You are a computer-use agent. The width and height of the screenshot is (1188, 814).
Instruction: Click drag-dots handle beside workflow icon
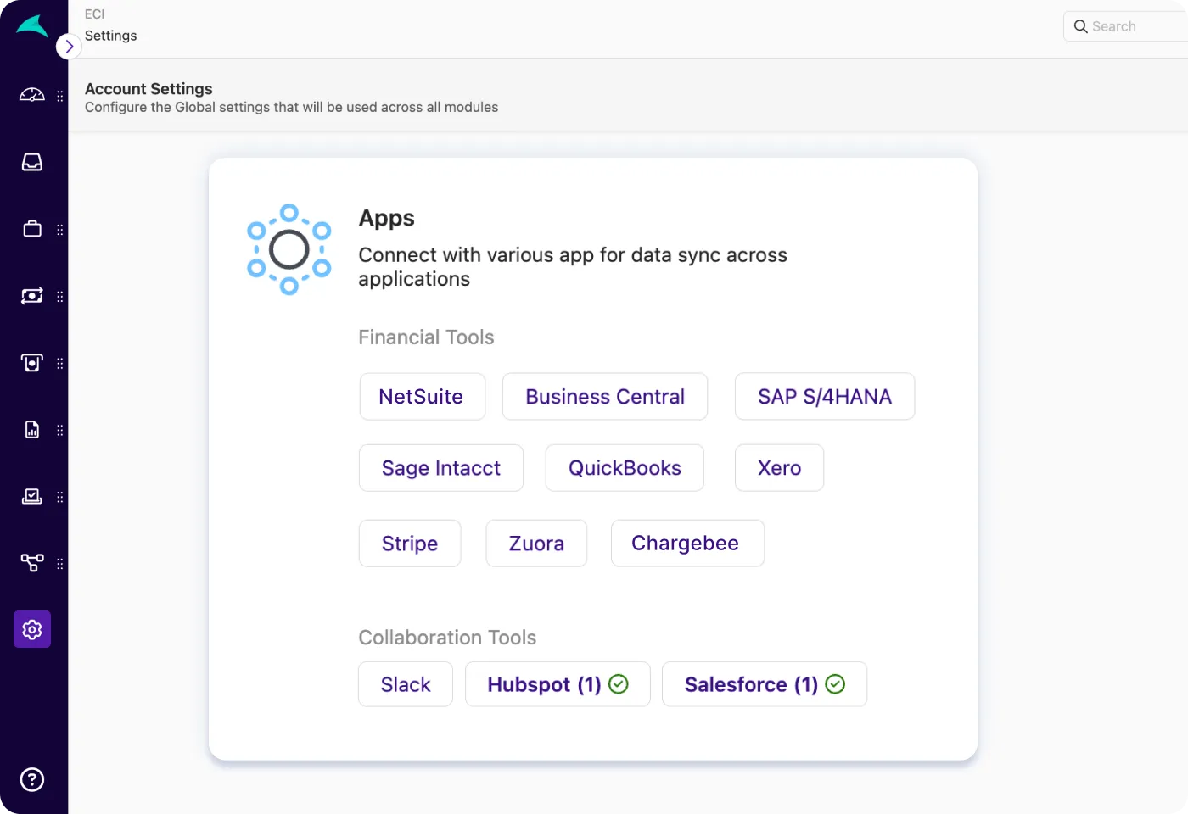click(x=60, y=564)
